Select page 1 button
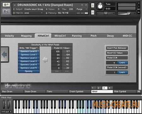The width and height of the screenshot is (142, 114). coord(93,88)
